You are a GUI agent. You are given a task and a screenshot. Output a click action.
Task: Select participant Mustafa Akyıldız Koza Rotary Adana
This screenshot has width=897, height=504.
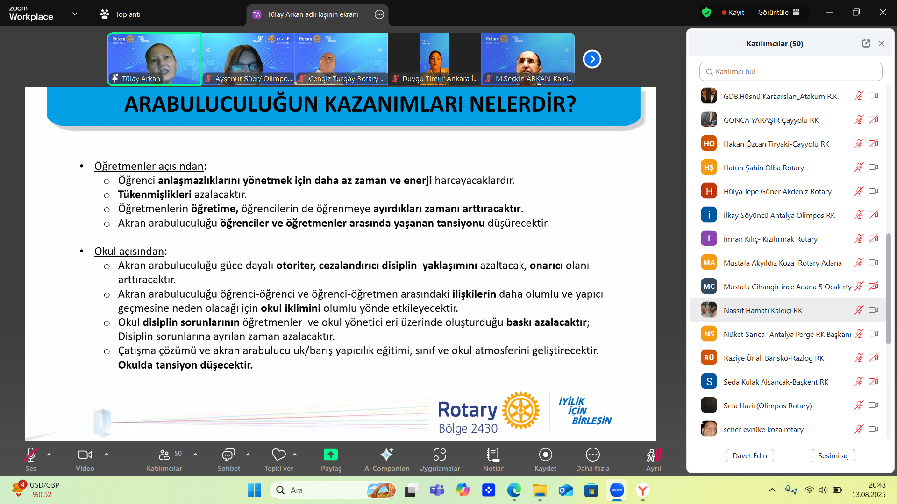point(788,263)
